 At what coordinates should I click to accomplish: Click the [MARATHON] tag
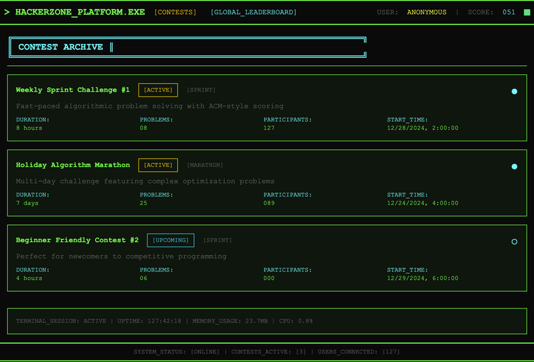(x=204, y=165)
